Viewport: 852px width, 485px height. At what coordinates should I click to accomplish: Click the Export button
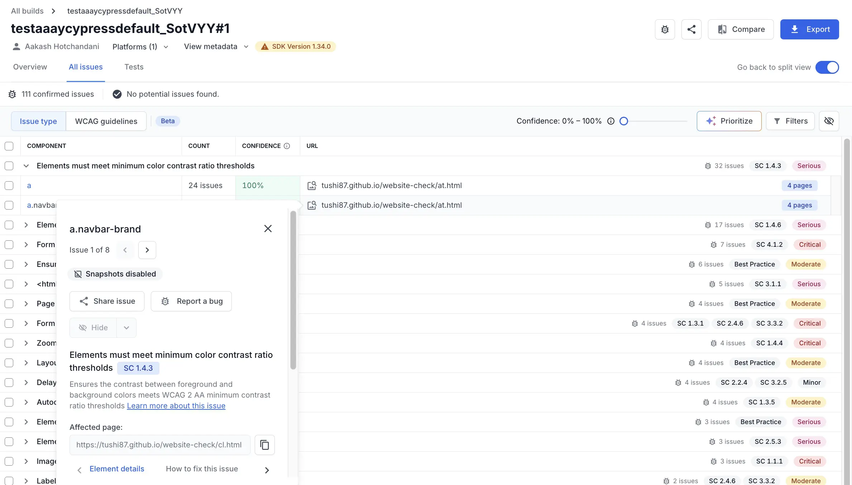pyautogui.click(x=810, y=29)
